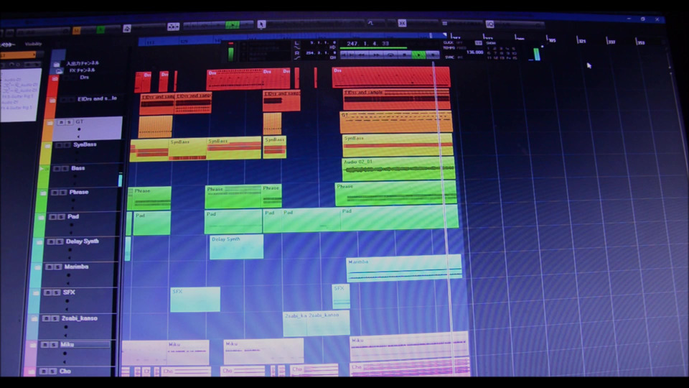Click the transport Stop button

pyautogui.click(x=405, y=55)
